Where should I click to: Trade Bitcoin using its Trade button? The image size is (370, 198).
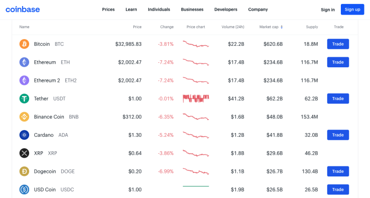(338, 44)
